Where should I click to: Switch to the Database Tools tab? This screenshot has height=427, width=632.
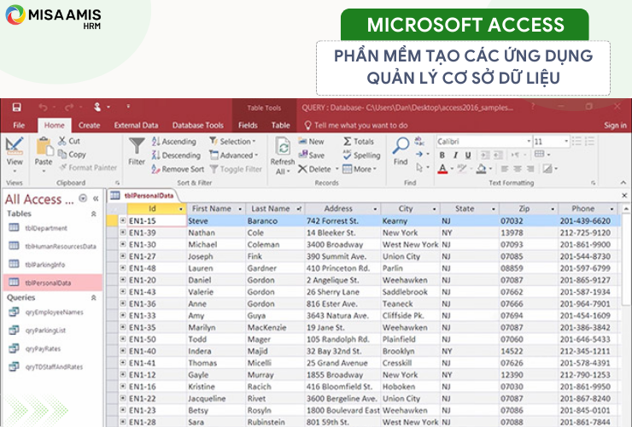198,126
